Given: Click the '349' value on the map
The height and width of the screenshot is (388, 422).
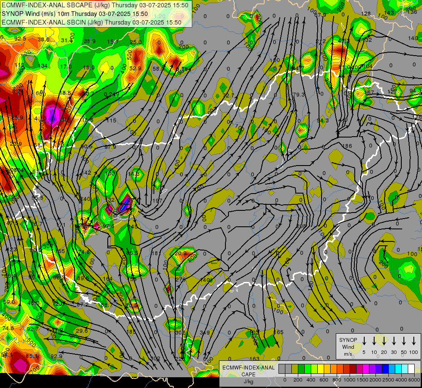Looking at the screenshot, I should pos(205,332).
